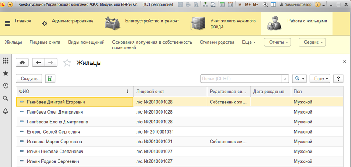Viewport: 351px width, 167px height.
Task: Add Жильцы to favorites with star outline
Action: (67, 63)
